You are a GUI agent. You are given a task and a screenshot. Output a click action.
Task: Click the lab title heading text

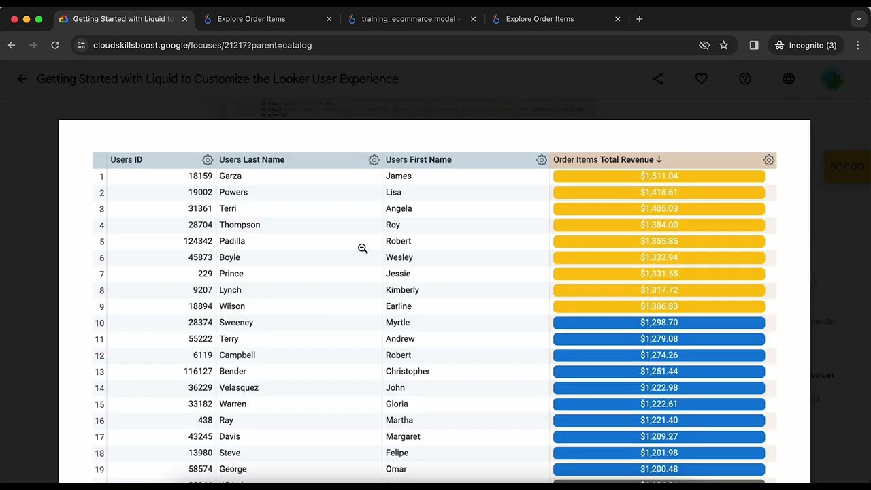(x=218, y=79)
